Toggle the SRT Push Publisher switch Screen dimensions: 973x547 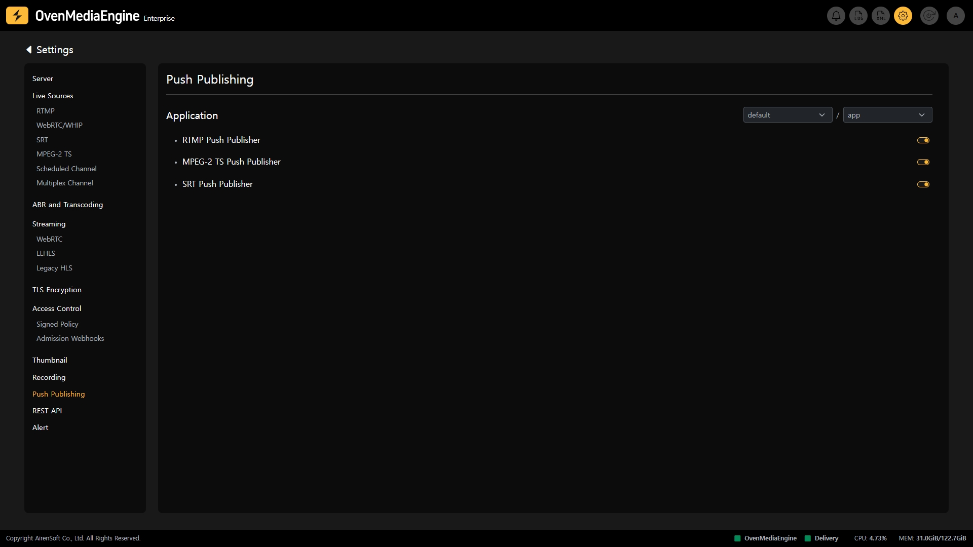(923, 184)
